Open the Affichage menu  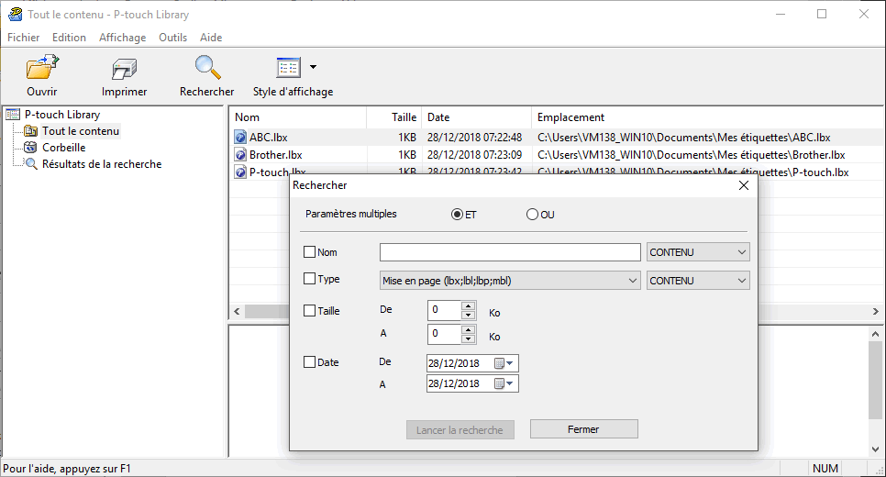tap(123, 38)
